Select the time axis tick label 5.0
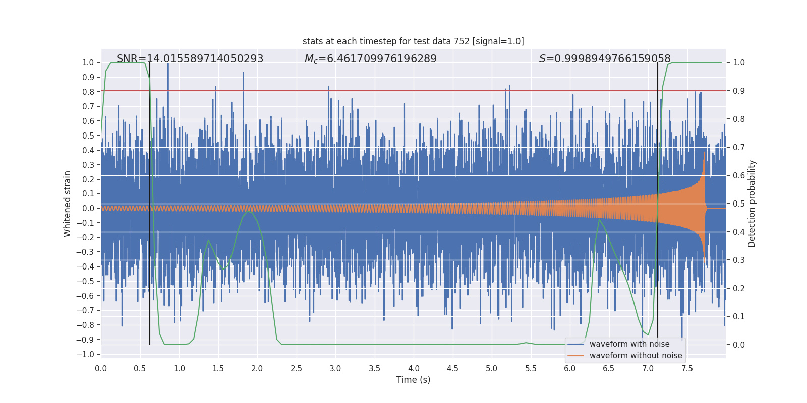 [x=492, y=369]
